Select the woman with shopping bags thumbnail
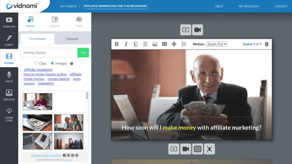The height and width of the screenshot is (164, 292). pos(69,141)
